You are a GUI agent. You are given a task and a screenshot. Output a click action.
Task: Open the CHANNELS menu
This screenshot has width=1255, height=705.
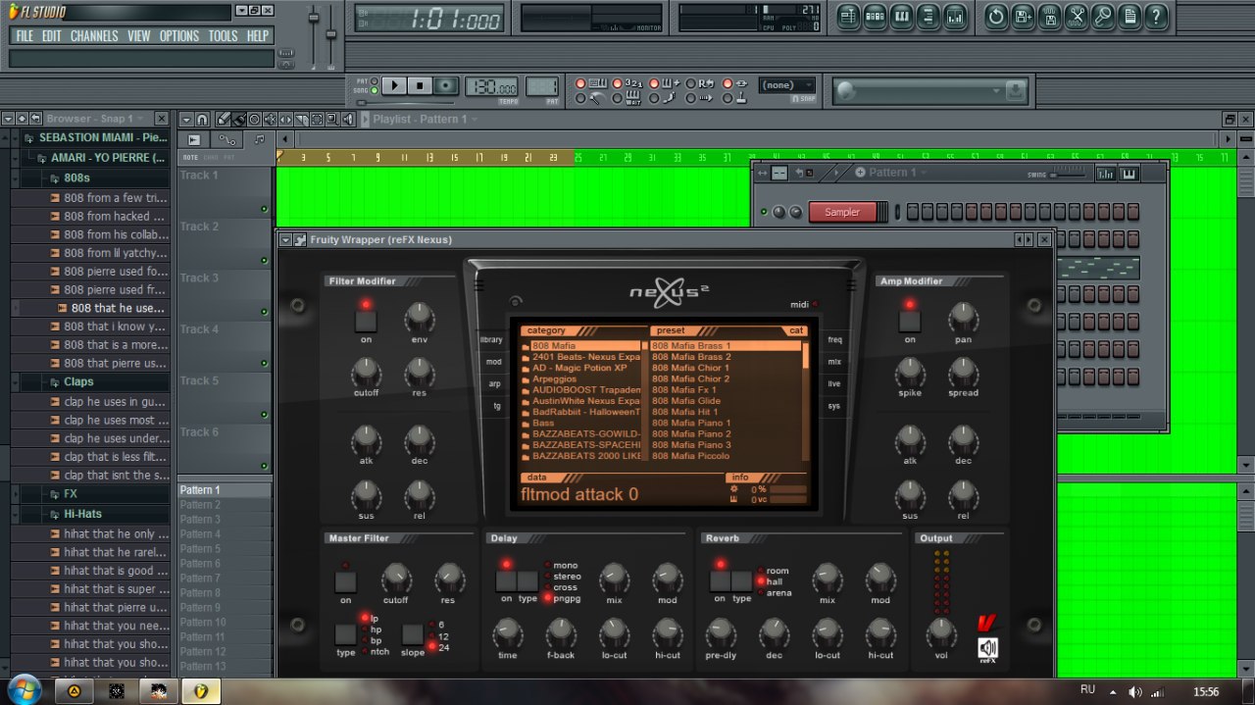point(94,36)
